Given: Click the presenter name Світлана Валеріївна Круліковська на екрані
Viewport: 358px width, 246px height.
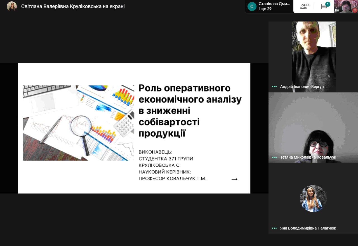Looking at the screenshot, I should (73, 6).
